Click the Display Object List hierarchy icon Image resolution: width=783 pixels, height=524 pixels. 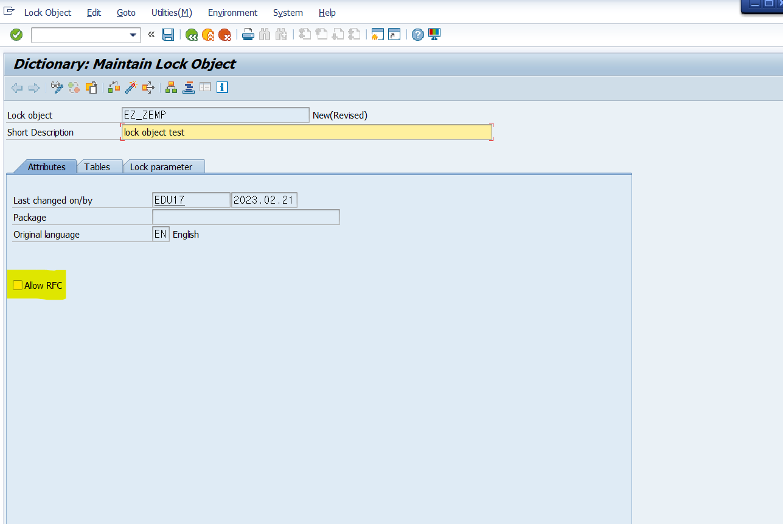point(171,88)
